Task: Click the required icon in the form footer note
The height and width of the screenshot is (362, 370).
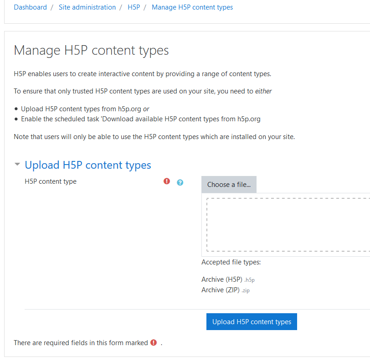Action: click(x=154, y=342)
